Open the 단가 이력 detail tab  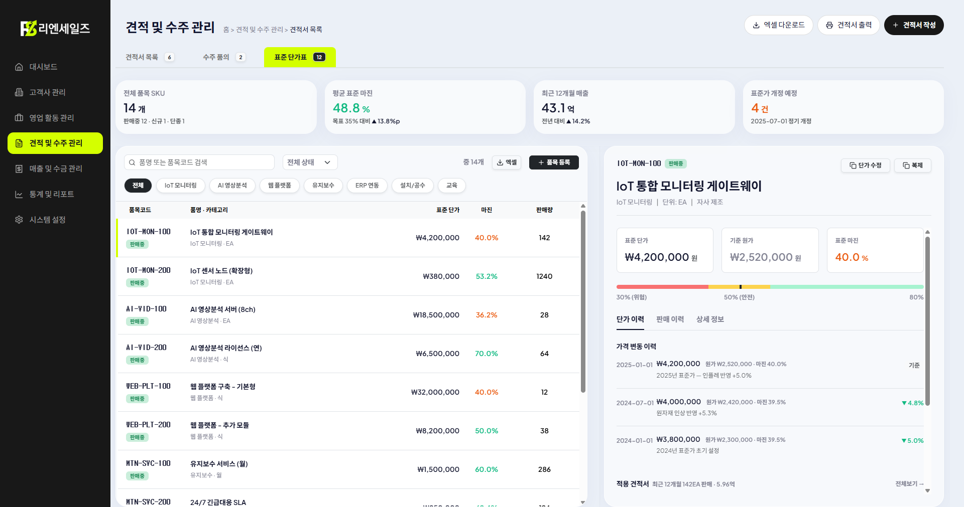(x=630, y=319)
